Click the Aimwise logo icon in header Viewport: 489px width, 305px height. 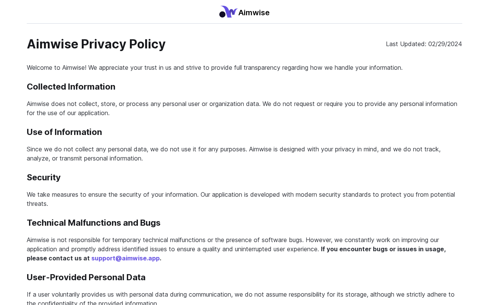(228, 12)
